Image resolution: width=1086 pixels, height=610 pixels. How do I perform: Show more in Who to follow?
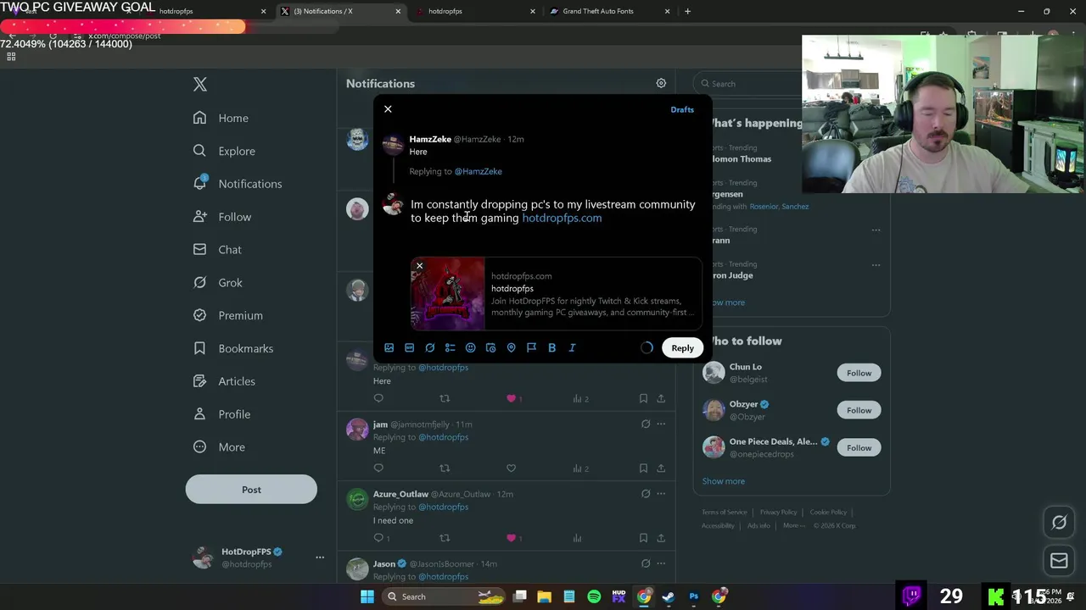point(724,481)
